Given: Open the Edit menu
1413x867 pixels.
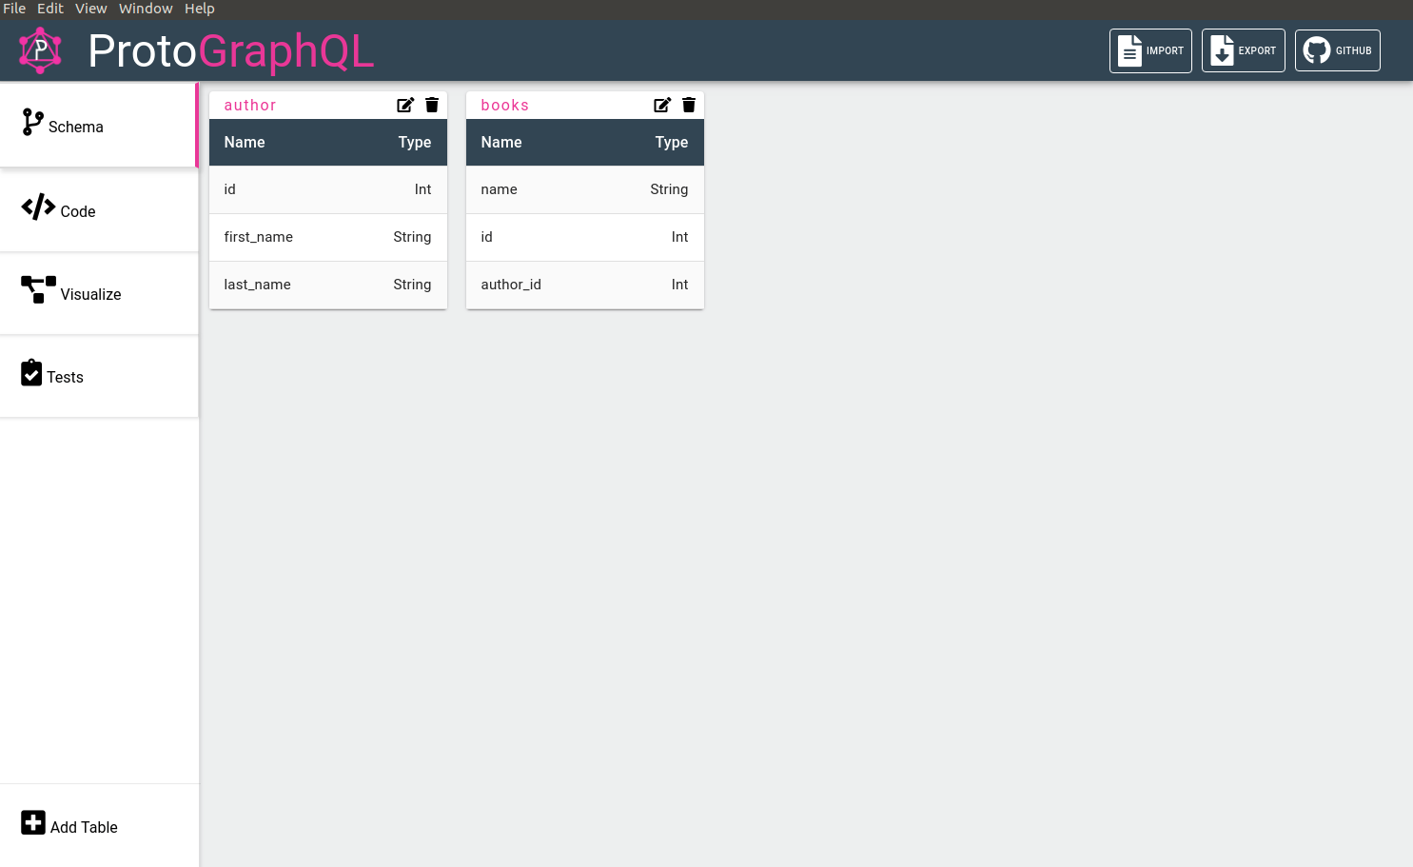Looking at the screenshot, I should (x=50, y=9).
